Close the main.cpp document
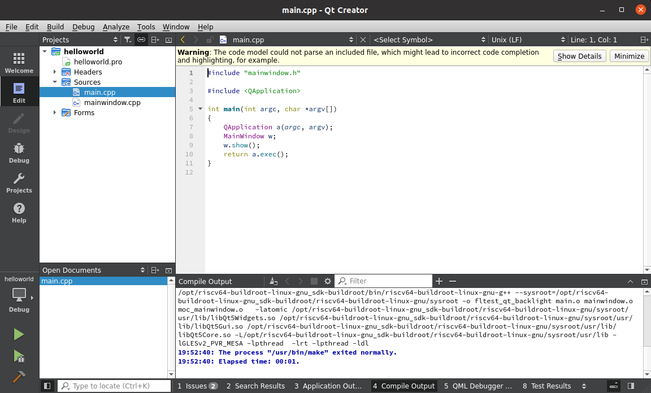The width and height of the screenshot is (651, 393). click(363, 40)
